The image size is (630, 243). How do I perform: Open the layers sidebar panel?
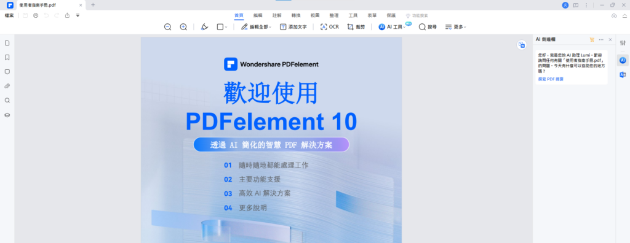[7, 115]
